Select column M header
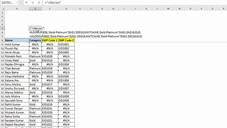 [168, 9]
